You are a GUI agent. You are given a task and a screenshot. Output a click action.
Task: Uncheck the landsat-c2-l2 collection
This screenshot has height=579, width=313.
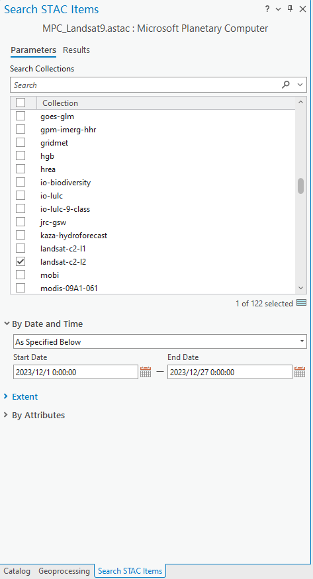click(21, 261)
